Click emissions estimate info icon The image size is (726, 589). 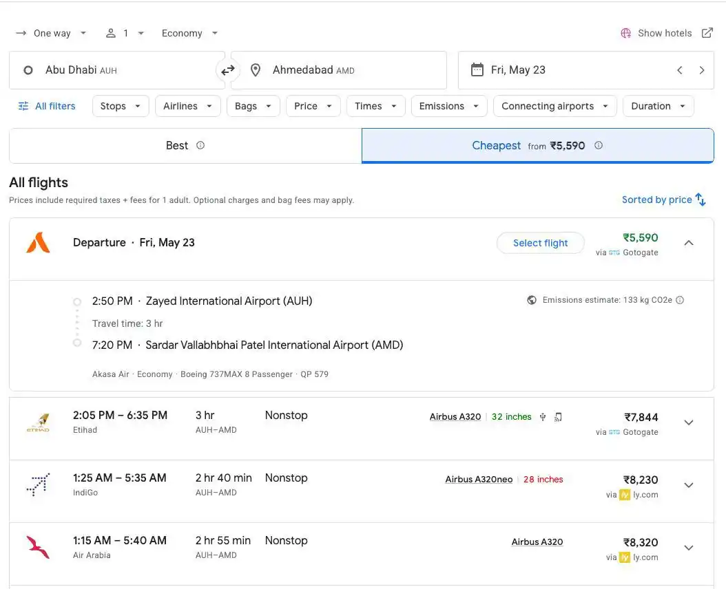click(680, 300)
